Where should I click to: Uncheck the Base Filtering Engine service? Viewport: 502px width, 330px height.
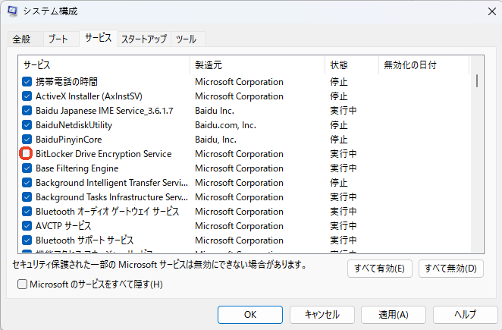click(x=27, y=168)
